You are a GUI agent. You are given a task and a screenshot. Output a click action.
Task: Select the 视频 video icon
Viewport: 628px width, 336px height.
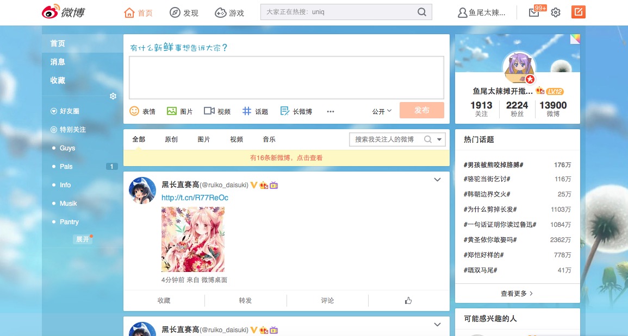click(209, 111)
